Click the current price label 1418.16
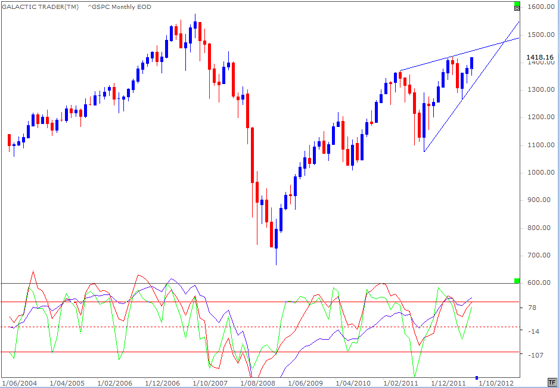Screen dimensions: 559x388 539,57
